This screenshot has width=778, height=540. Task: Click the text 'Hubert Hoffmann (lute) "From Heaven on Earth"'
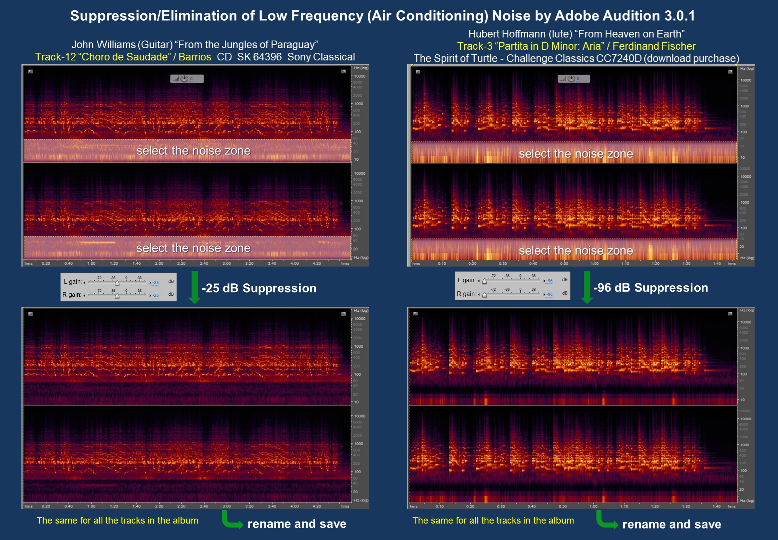[x=577, y=34]
